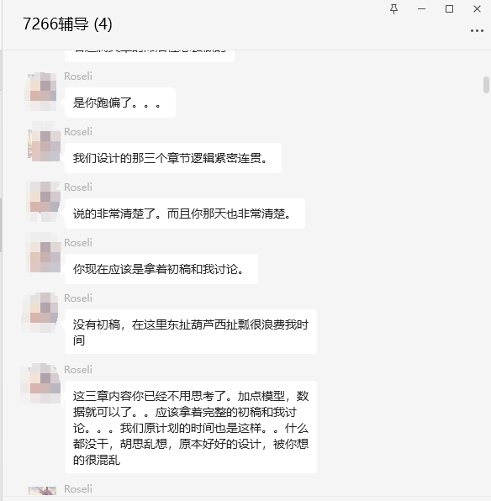Select the 是你跑偏了 message bubble
This screenshot has height=501, width=491.
(120, 103)
